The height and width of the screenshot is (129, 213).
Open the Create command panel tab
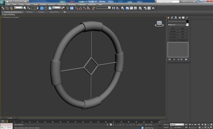168,18
